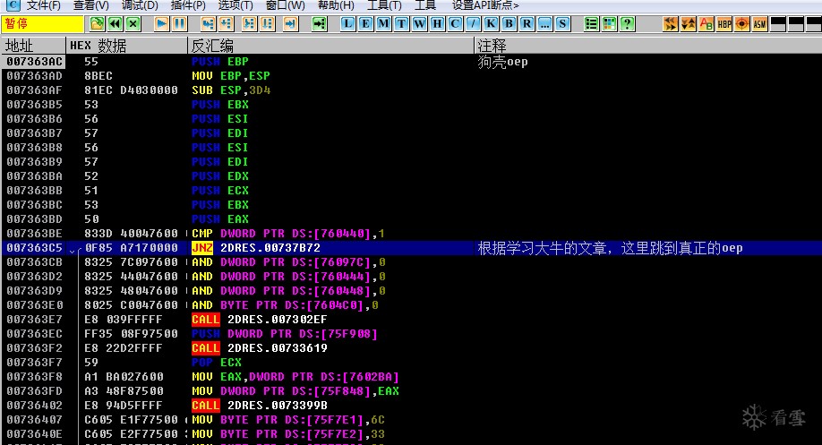This screenshot has width=822, height=445.
Task: Show CPU window with C button
Action: pos(455,23)
